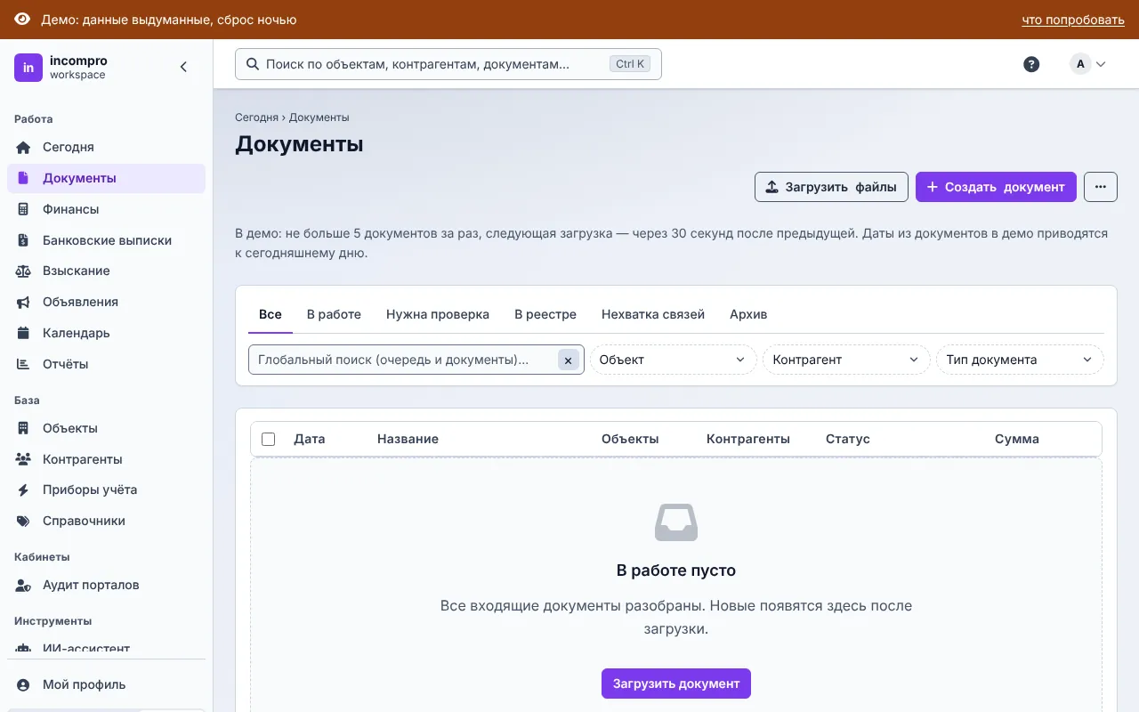Open Отчёты in the sidebar

(106, 364)
